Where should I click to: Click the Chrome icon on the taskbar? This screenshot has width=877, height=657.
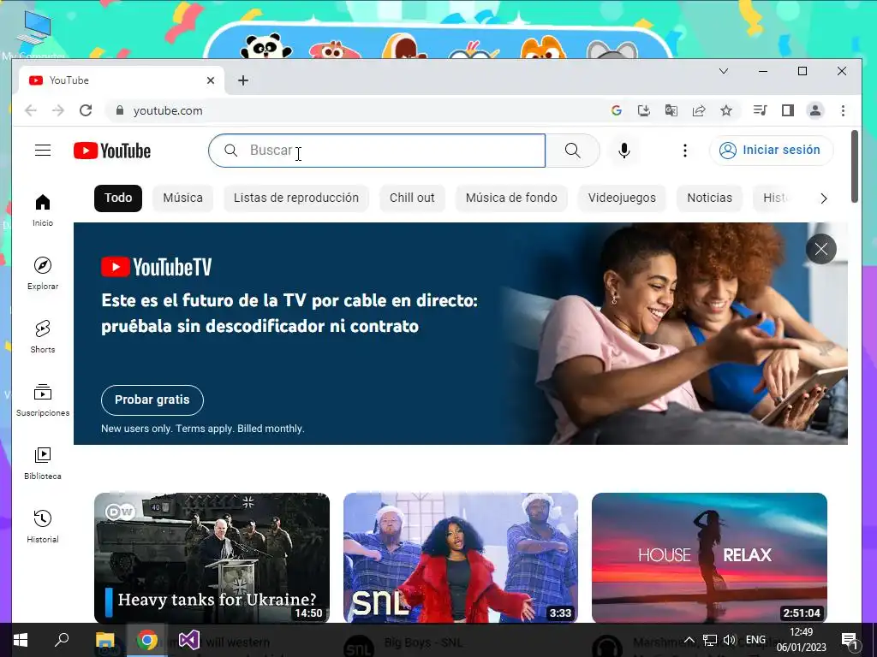147,640
